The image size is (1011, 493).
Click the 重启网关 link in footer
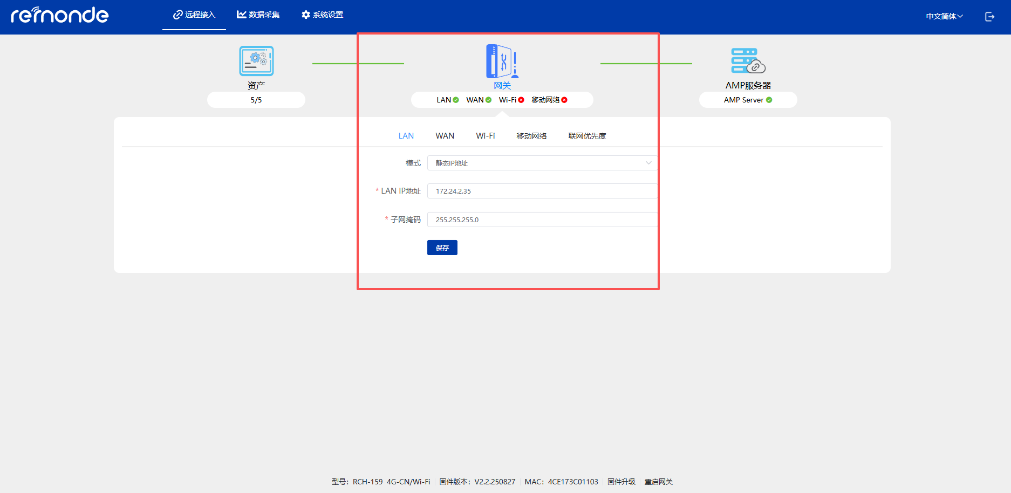[x=658, y=482]
